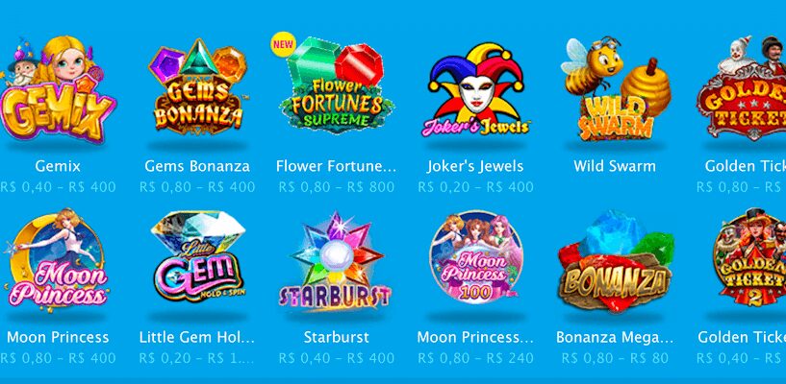This screenshot has height=384, width=786.
Task: Click the Moon Princess title label
Action: point(58,338)
